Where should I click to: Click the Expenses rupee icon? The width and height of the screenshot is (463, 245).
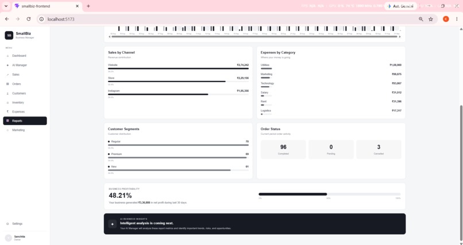[x=7, y=112]
